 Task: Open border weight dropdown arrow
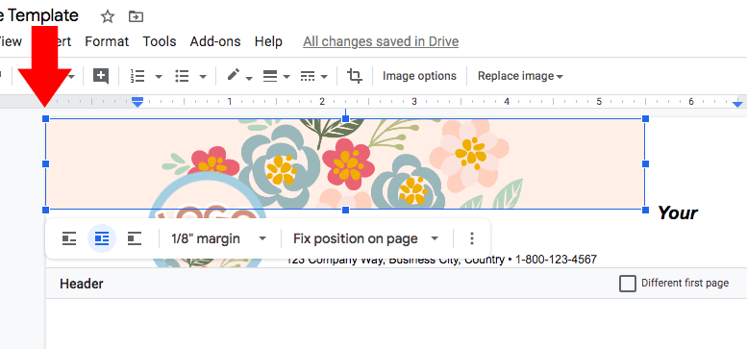(x=286, y=77)
